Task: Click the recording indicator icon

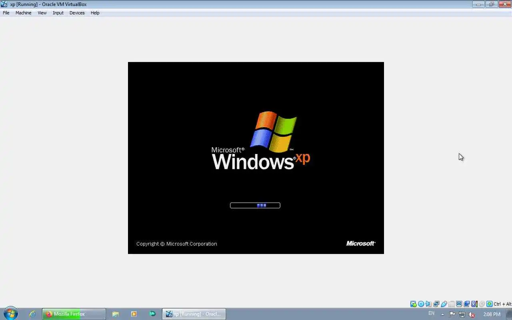Action: pos(467,304)
